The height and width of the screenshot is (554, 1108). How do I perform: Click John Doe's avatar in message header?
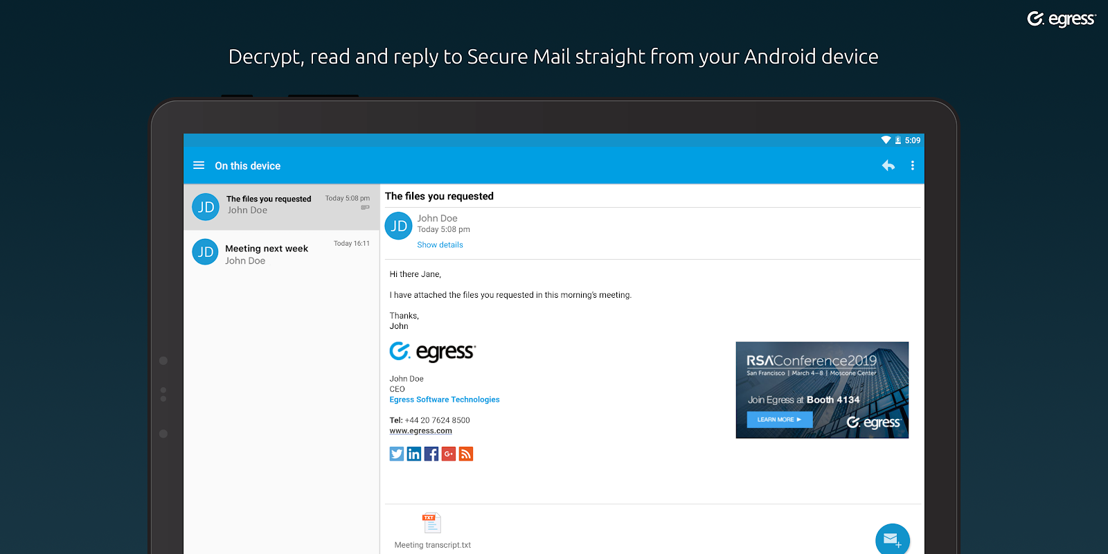399,226
